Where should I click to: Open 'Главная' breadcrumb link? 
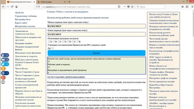[x=51, y=12]
